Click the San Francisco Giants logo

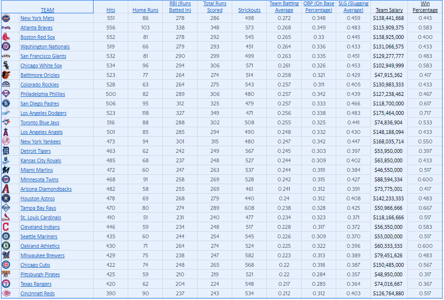coord(6,56)
